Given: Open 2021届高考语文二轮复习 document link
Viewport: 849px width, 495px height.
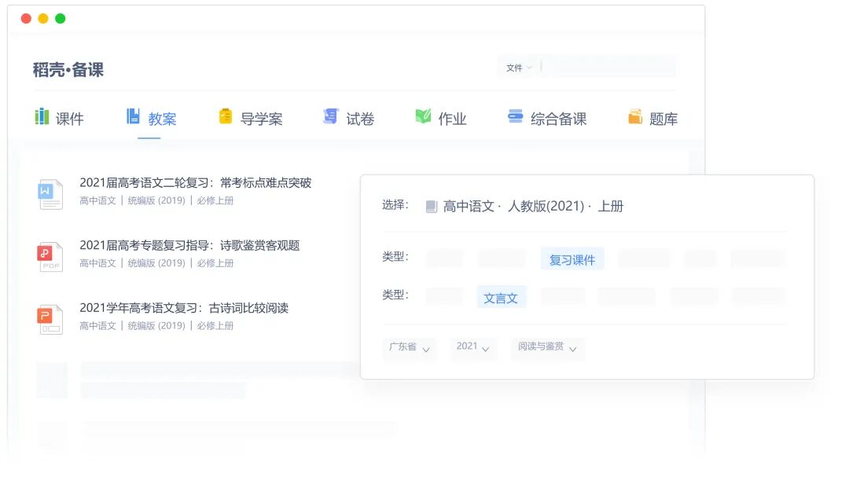Looking at the screenshot, I should (196, 183).
